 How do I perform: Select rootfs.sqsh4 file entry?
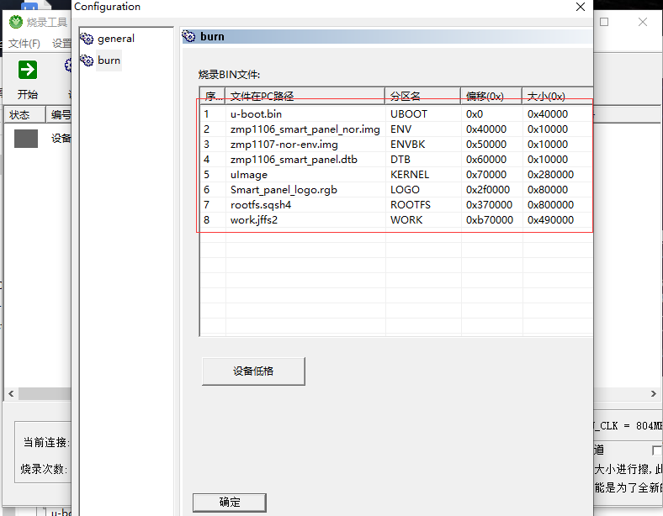pyautogui.click(x=261, y=205)
